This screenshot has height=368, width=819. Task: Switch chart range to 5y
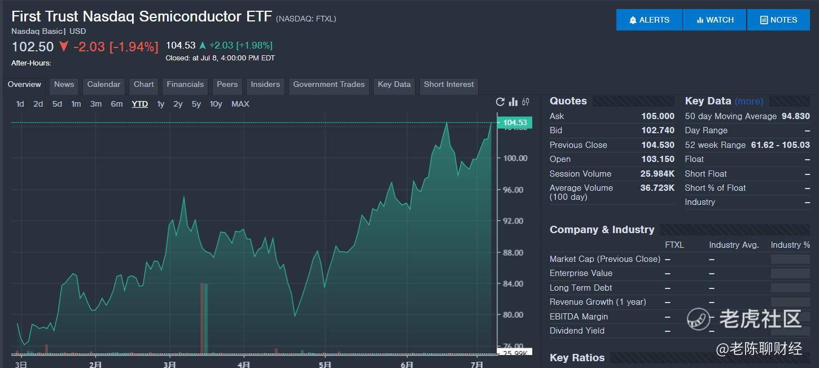pyautogui.click(x=196, y=104)
